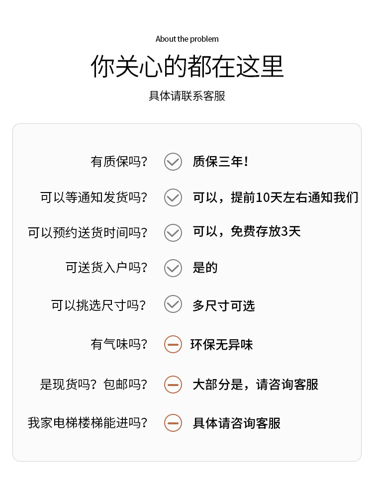Click the orange minus icon beside 有气味吗?

[x=173, y=344]
